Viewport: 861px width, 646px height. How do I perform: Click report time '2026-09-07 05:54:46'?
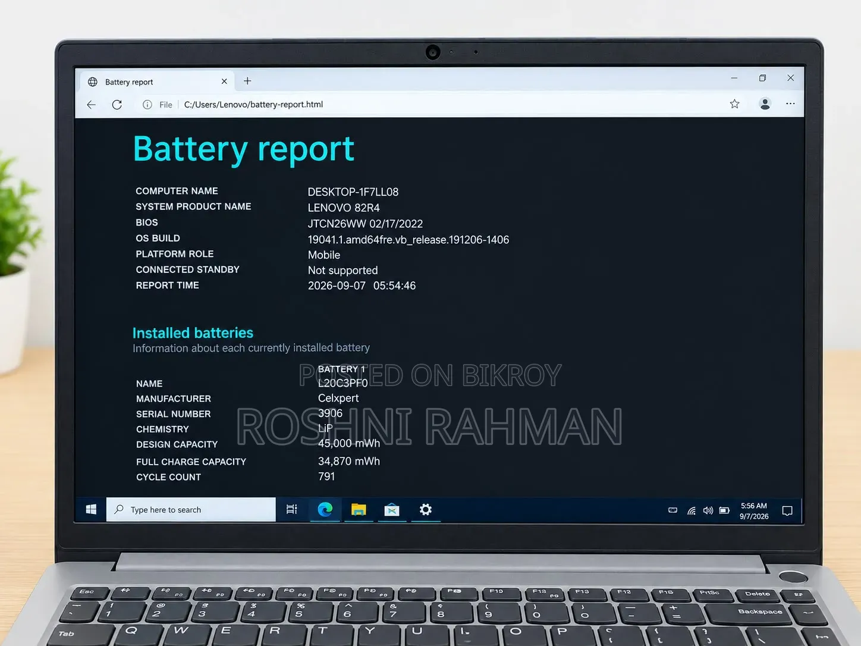click(x=362, y=286)
